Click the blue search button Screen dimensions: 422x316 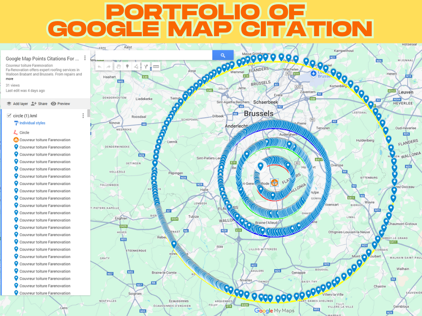[x=222, y=55]
